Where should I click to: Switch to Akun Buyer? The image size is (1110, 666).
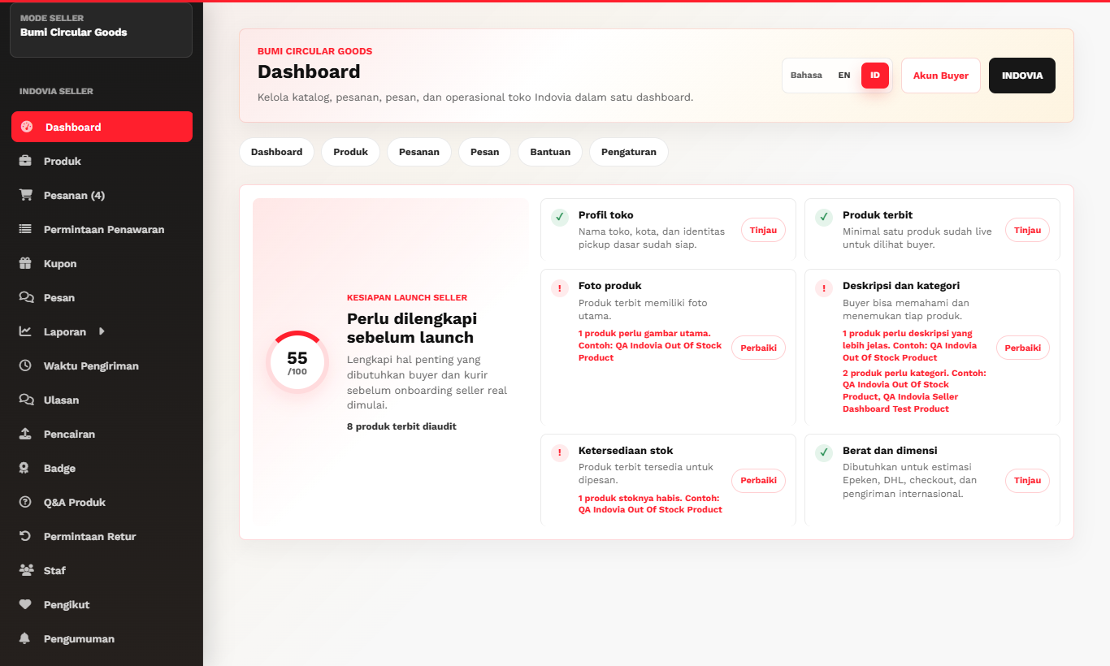click(941, 76)
